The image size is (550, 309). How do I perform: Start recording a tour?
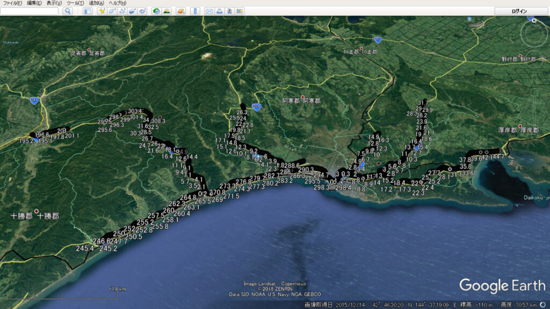(x=142, y=11)
